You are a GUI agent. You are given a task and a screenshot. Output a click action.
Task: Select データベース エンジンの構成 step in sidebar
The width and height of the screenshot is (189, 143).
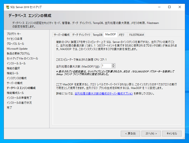[21, 88]
